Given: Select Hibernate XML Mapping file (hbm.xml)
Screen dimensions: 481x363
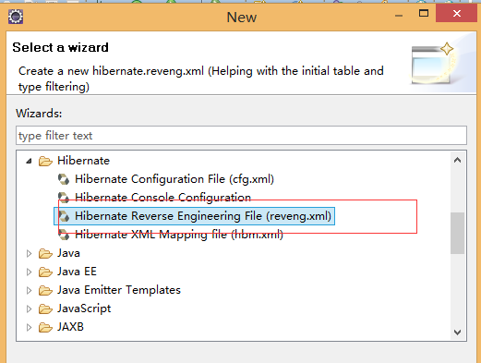Looking at the screenshot, I should (179, 235).
